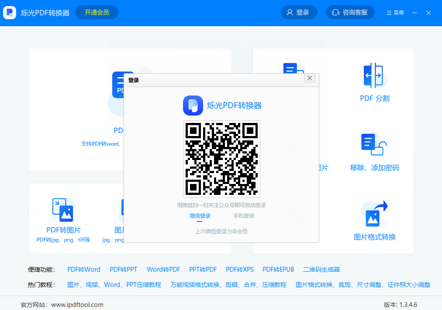Open the 菜单 menu

pyautogui.click(x=394, y=13)
